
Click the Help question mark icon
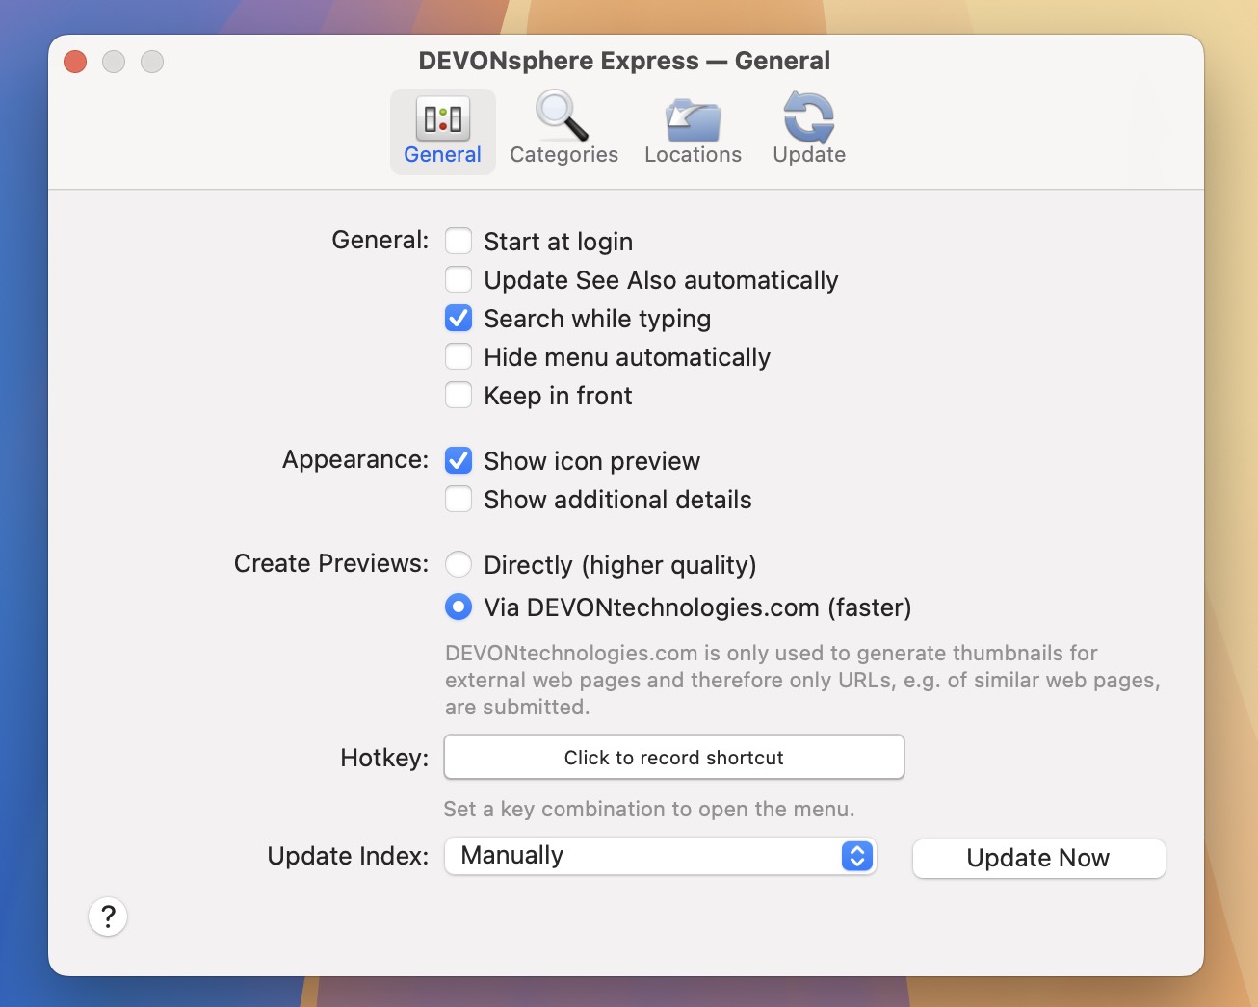(108, 917)
